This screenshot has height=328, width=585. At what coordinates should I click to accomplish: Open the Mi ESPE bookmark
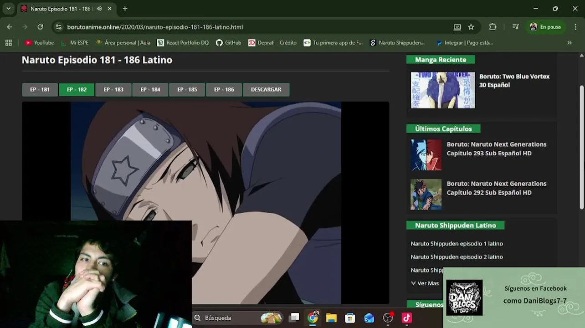pyautogui.click(x=74, y=42)
